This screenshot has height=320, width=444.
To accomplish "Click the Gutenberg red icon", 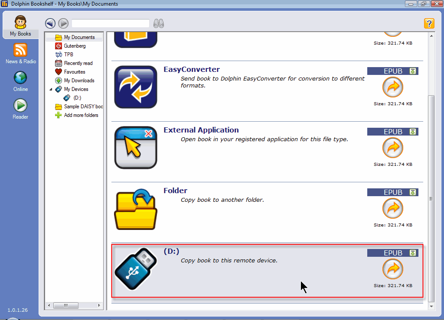I will tap(59, 46).
